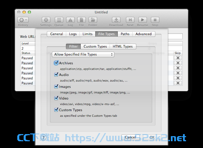Switch to the Paths tab
The height and width of the screenshot is (148, 203).
[125, 34]
